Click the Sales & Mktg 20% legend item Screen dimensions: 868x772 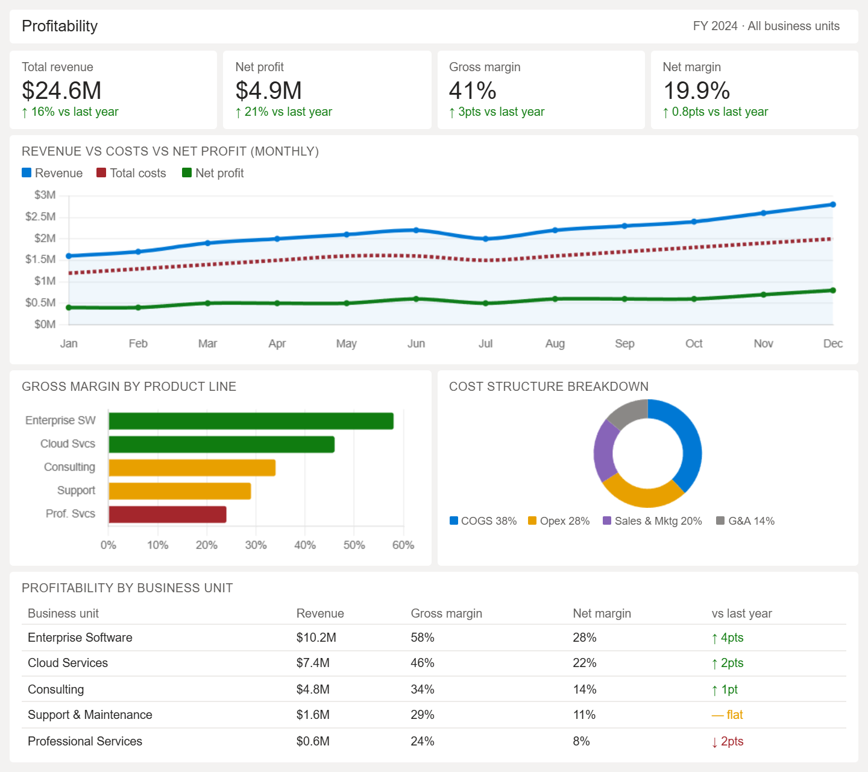click(652, 520)
